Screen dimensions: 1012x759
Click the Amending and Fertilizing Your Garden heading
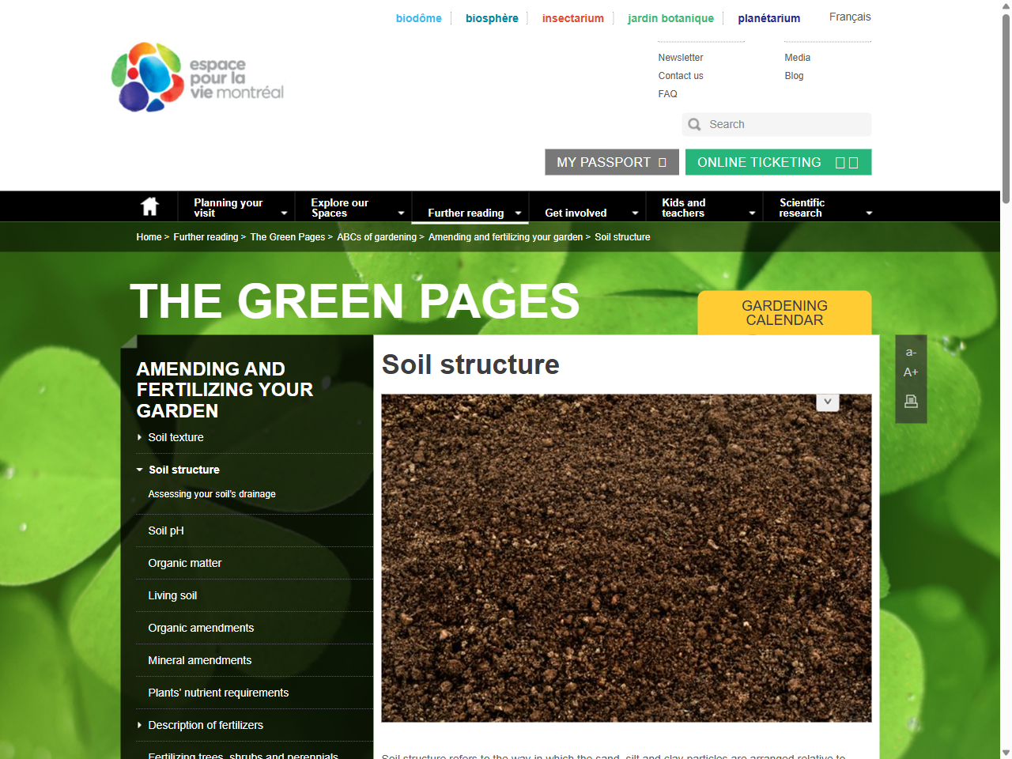coord(225,390)
